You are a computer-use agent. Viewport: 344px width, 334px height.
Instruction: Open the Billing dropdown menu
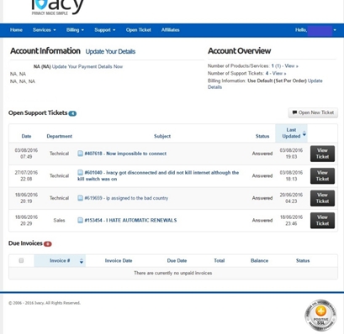[75, 30]
